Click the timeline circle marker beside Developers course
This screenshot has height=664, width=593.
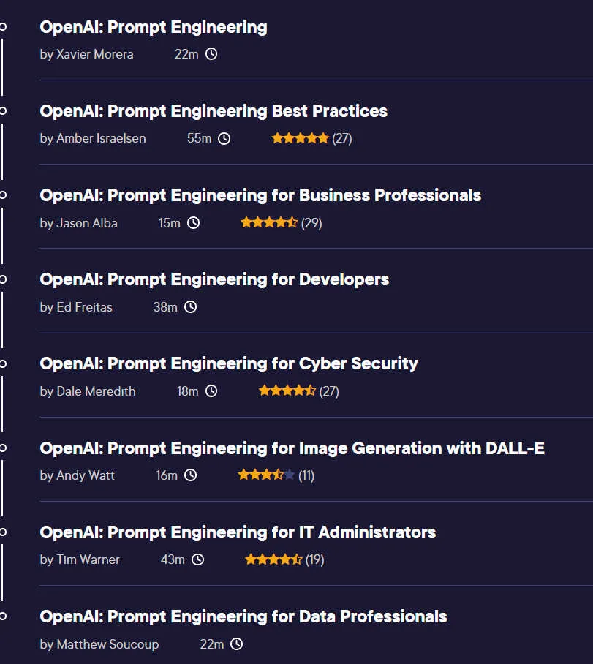click(3, 279)
